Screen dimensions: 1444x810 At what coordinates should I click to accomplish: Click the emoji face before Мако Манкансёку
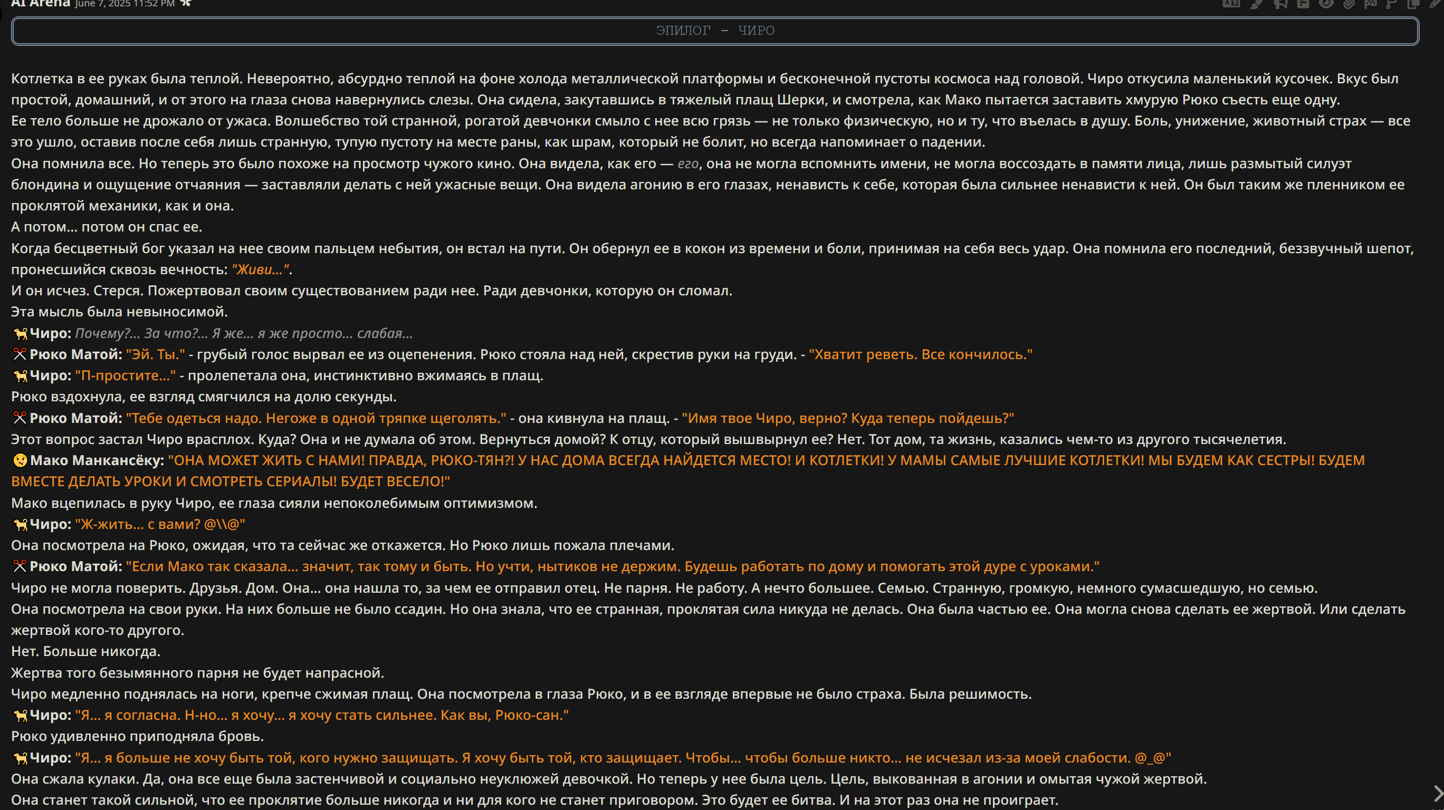click(20, 460)
